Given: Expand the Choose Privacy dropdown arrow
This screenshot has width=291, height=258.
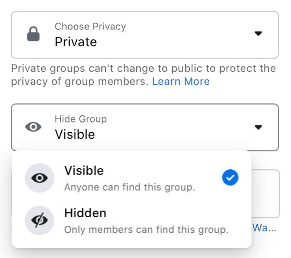Looking at the screenshot, I should coord(258,34).
